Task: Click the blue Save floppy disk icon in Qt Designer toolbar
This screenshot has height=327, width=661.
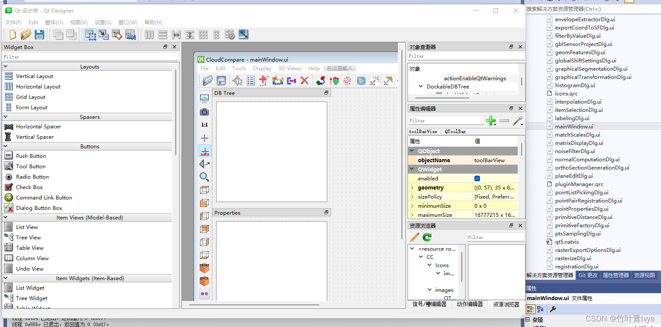Action: pyautogui.click(x=39, y=35)
